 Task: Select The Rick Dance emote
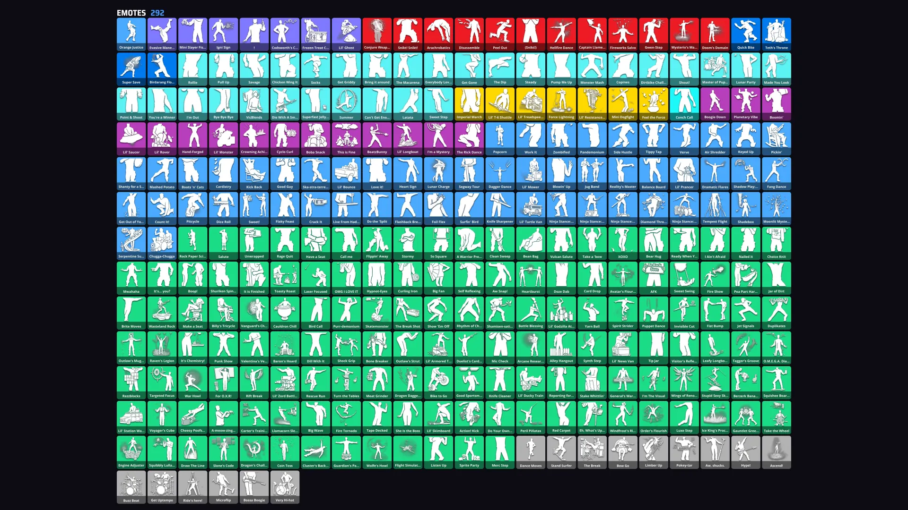[x=469, y=139]
